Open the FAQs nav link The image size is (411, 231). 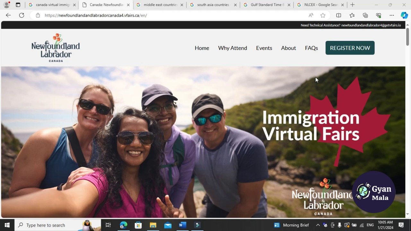coord(311,48)
